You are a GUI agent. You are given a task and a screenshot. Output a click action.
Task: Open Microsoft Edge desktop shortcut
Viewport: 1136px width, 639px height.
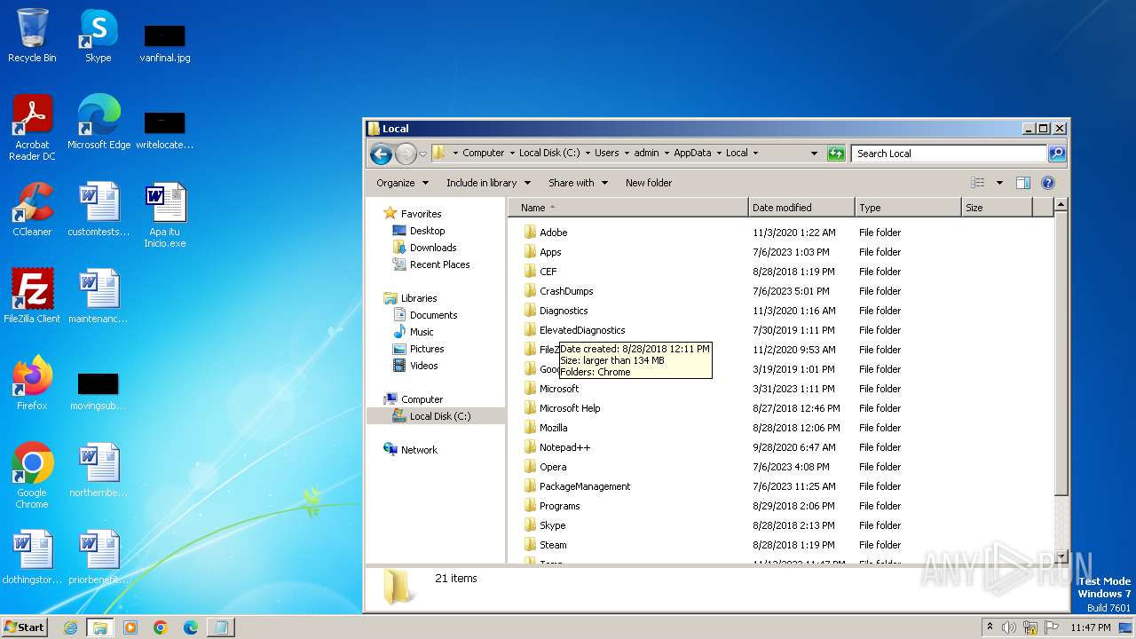point(99,122)
